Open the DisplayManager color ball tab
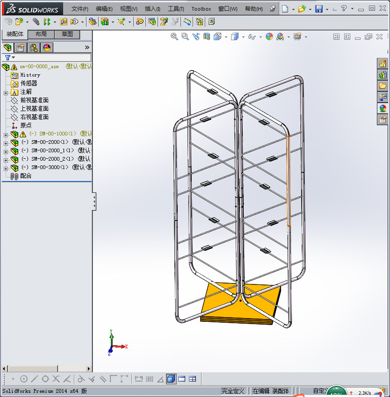The image size is (390, 397). tap(47, 47)
